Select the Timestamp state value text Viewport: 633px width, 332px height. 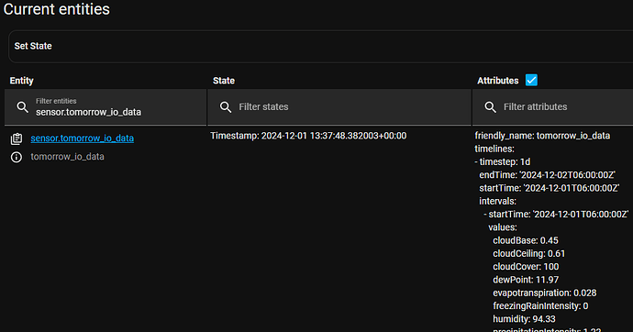tap(308, 136)
